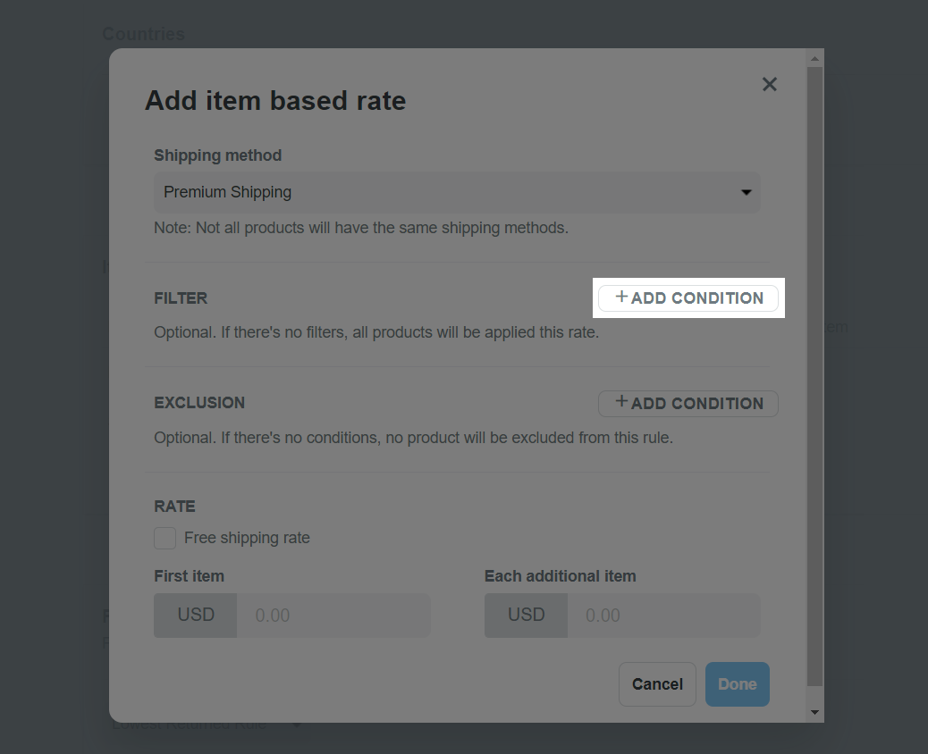Click the dialog's vertical scrollbar thumb
This screenshot has height=754, width=928.
click(x=815, y=376)
